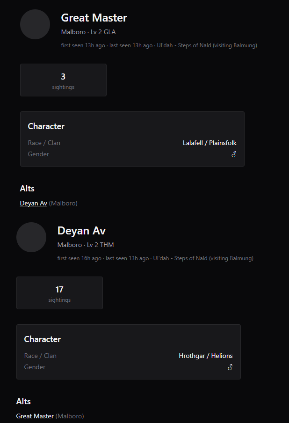
Task: Open the Deyan Av alt link
Action: (x=33, y=203)
